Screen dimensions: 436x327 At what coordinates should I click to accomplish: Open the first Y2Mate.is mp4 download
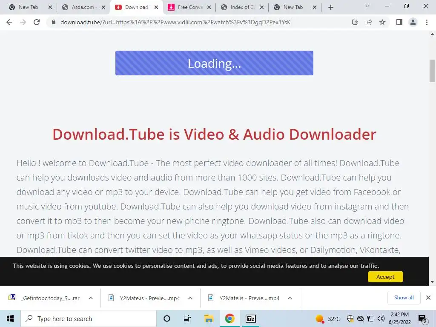(149, 298)
